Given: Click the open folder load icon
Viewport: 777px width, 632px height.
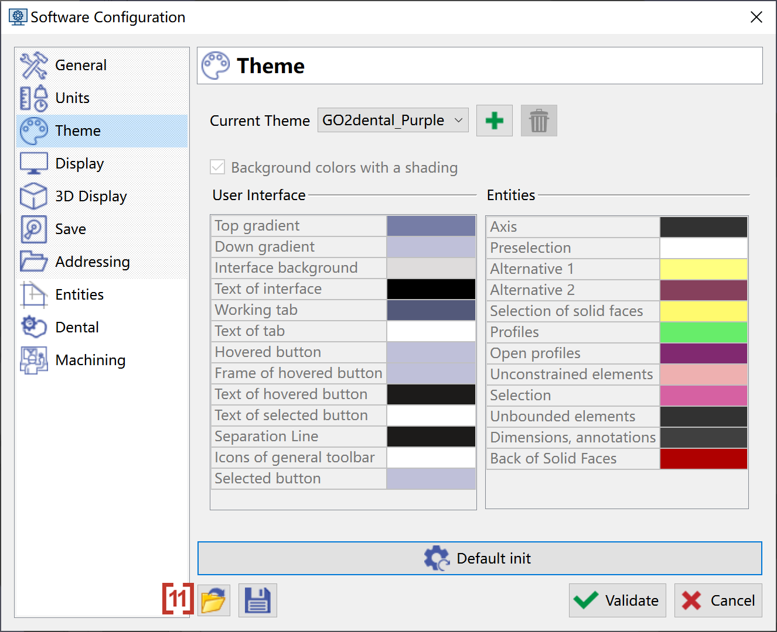Looking at the screenshot, I should pos(213,600).
